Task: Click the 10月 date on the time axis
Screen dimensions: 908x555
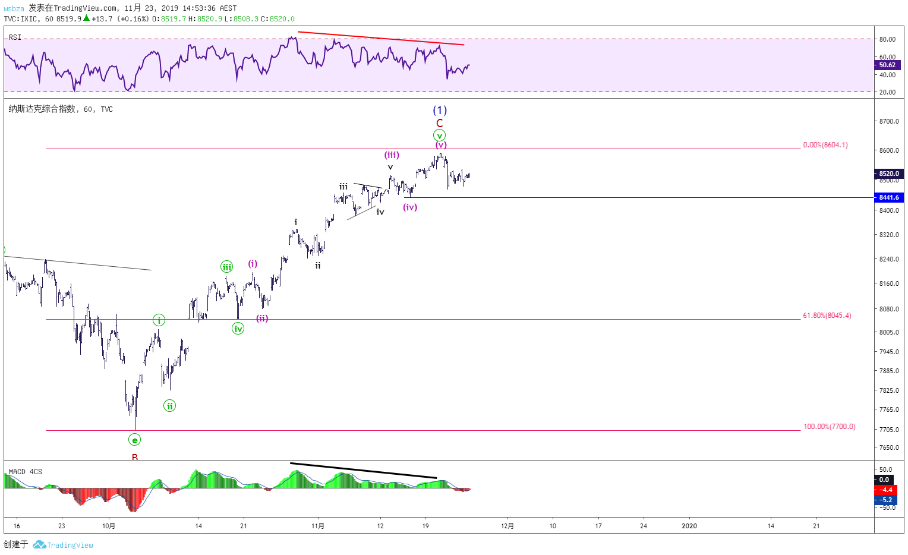Action: [108, 526]
